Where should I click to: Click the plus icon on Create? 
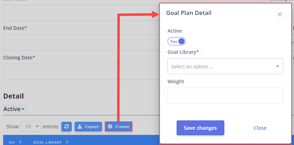pos(110,127)
